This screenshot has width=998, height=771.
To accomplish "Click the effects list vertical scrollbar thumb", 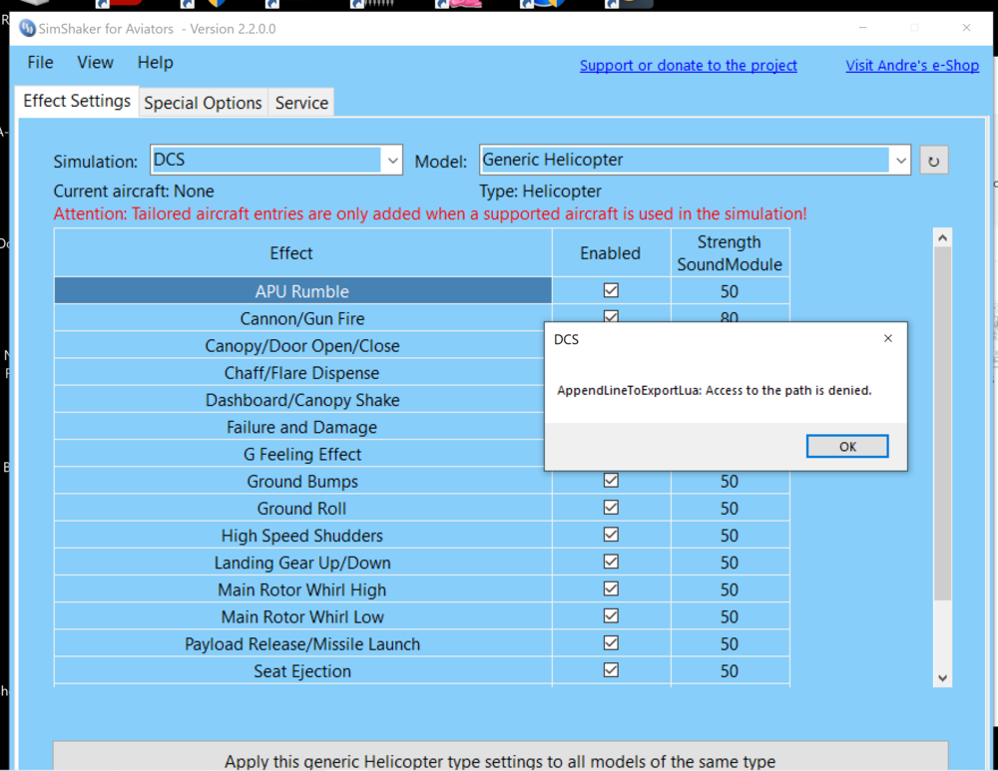I will tap(943, 423).
